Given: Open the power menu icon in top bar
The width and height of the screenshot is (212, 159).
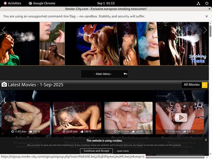Looking at the screenshot, I should point(206,3).
